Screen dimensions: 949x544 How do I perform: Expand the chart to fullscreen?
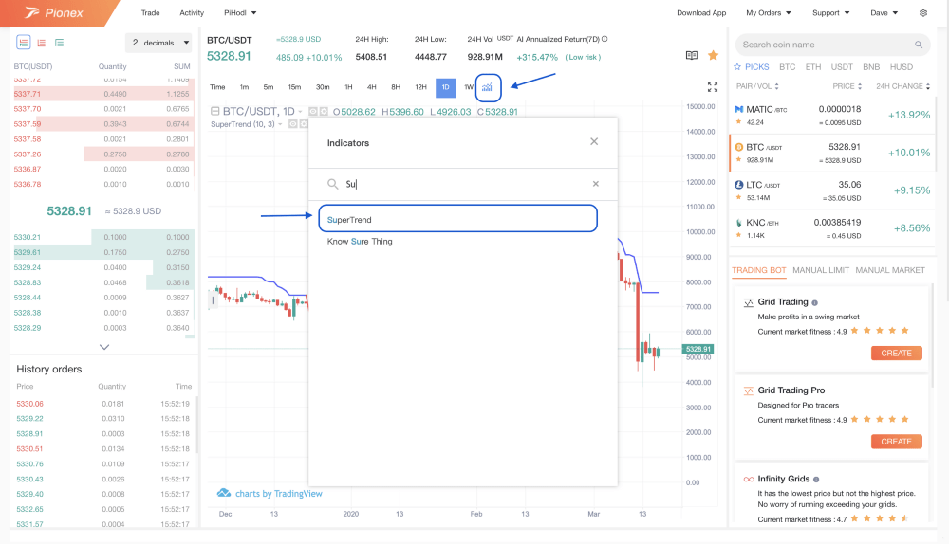click(x=713, y=87)
